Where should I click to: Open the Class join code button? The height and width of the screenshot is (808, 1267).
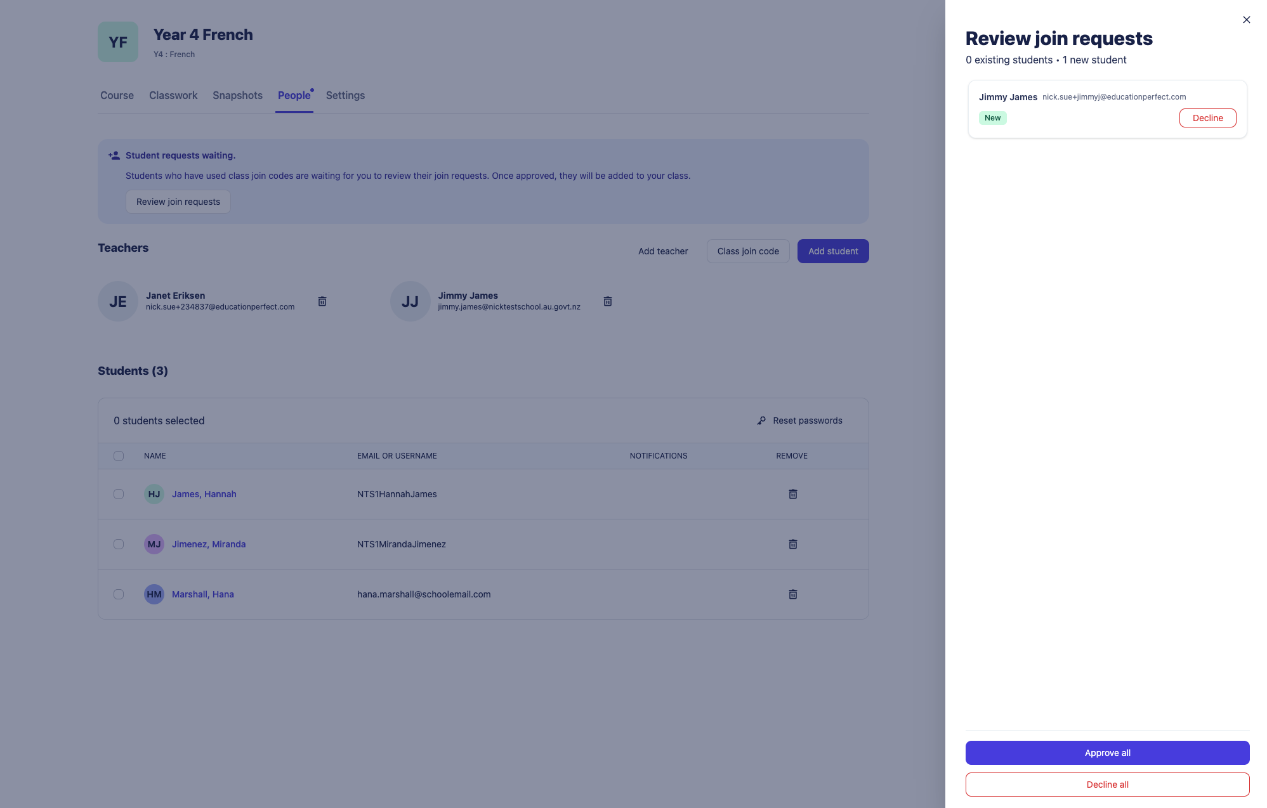click(x=748, y=251)
